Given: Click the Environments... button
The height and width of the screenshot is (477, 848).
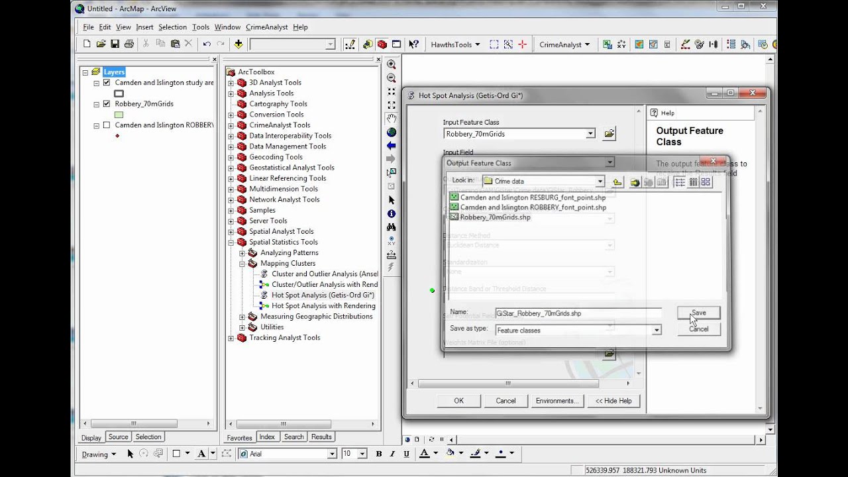Looking at the screenshot, I should pos(557,400).
